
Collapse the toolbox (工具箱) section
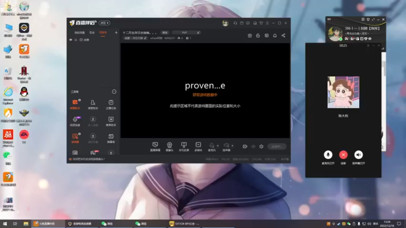(x=114, y=92)
